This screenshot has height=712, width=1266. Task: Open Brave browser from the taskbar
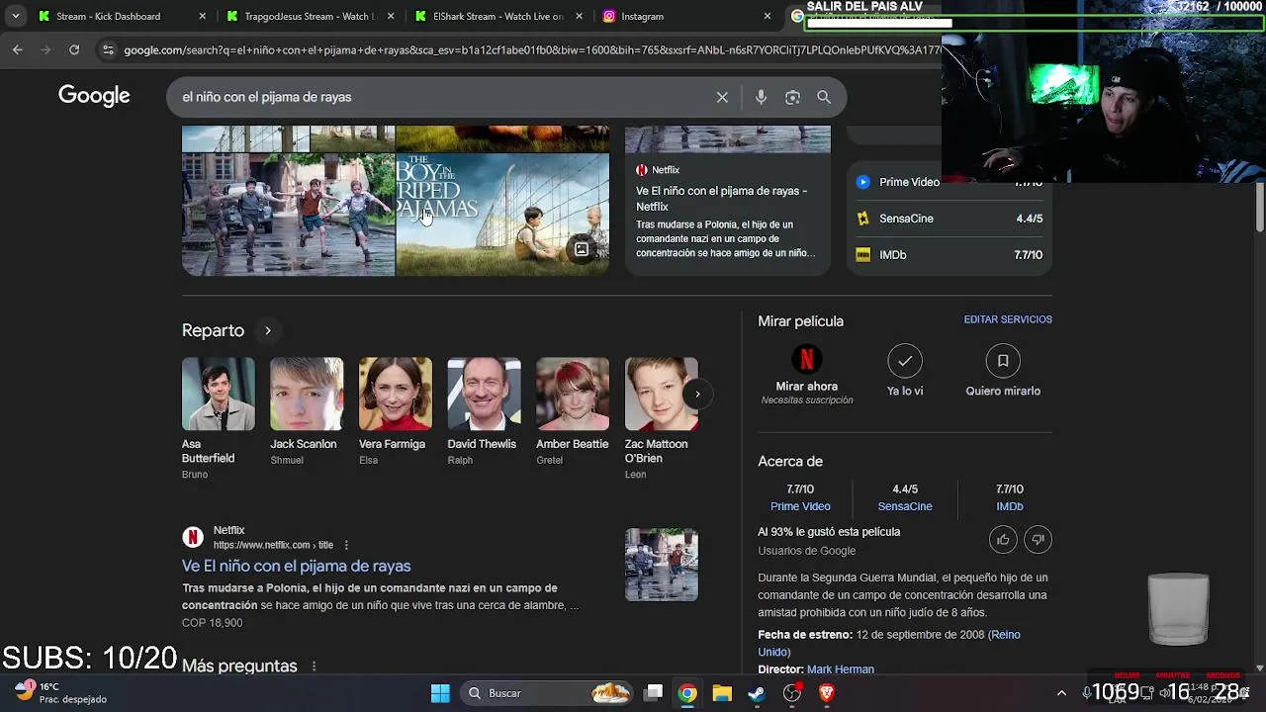coord(827,693)
